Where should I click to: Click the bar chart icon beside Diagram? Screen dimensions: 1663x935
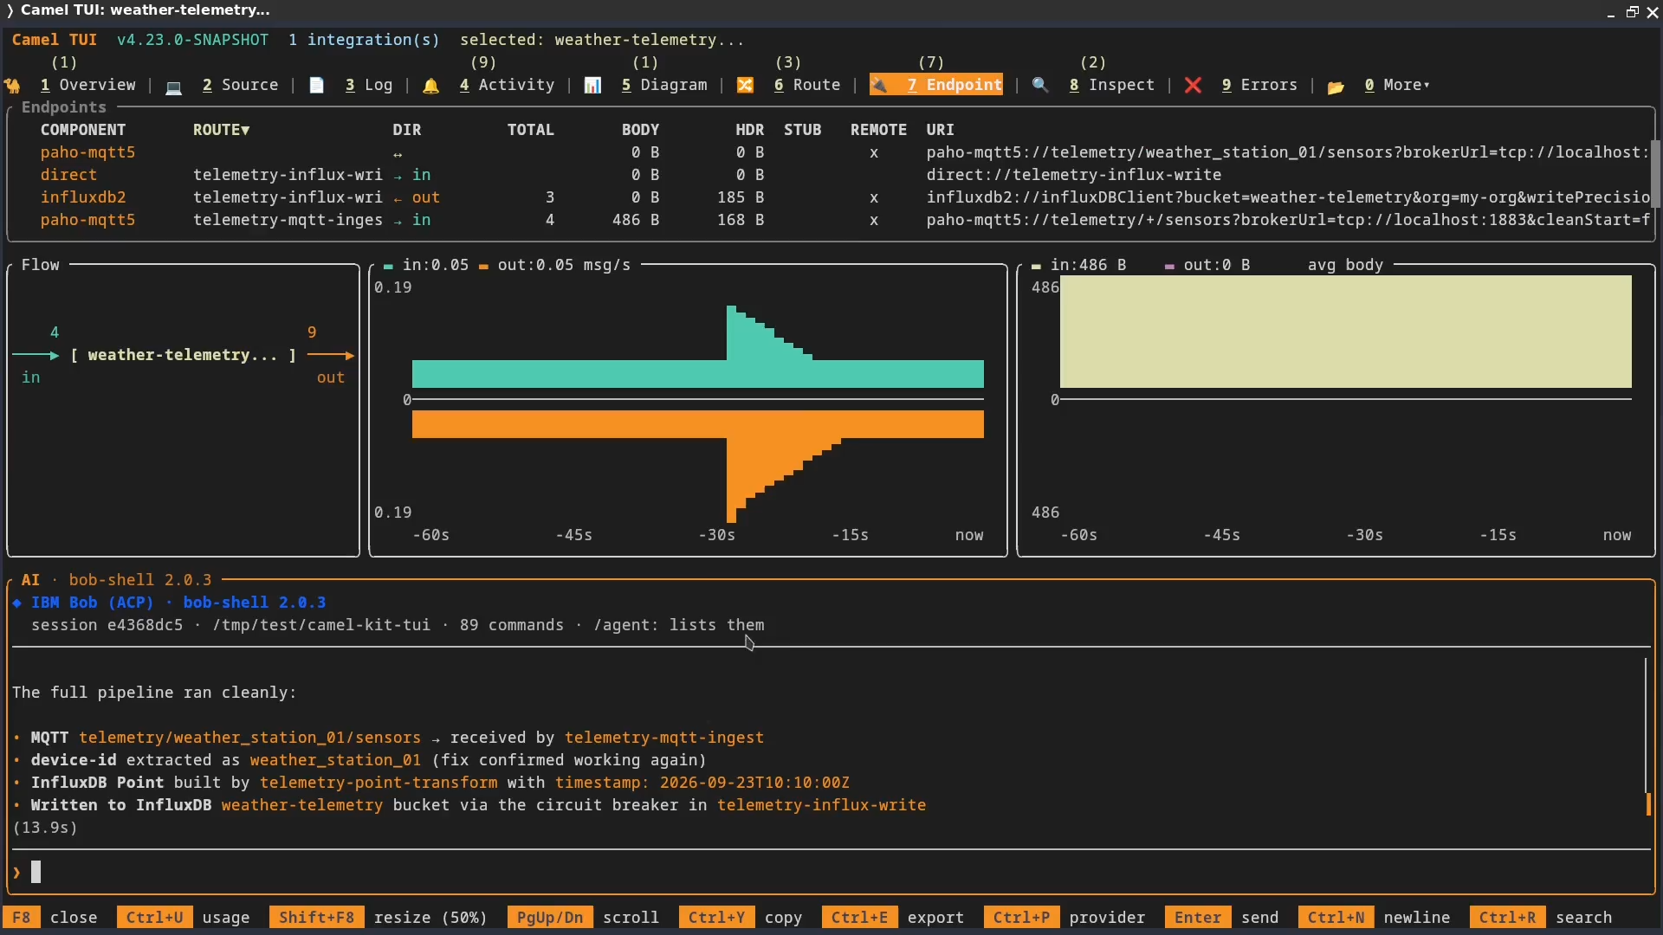pyautogui.click(x=592, y=86)
